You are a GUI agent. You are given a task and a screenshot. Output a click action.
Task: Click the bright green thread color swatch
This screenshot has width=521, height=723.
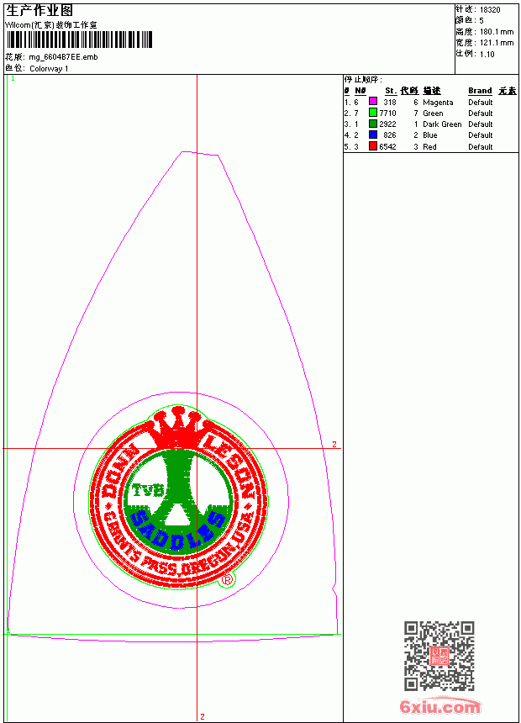point(373,113)
